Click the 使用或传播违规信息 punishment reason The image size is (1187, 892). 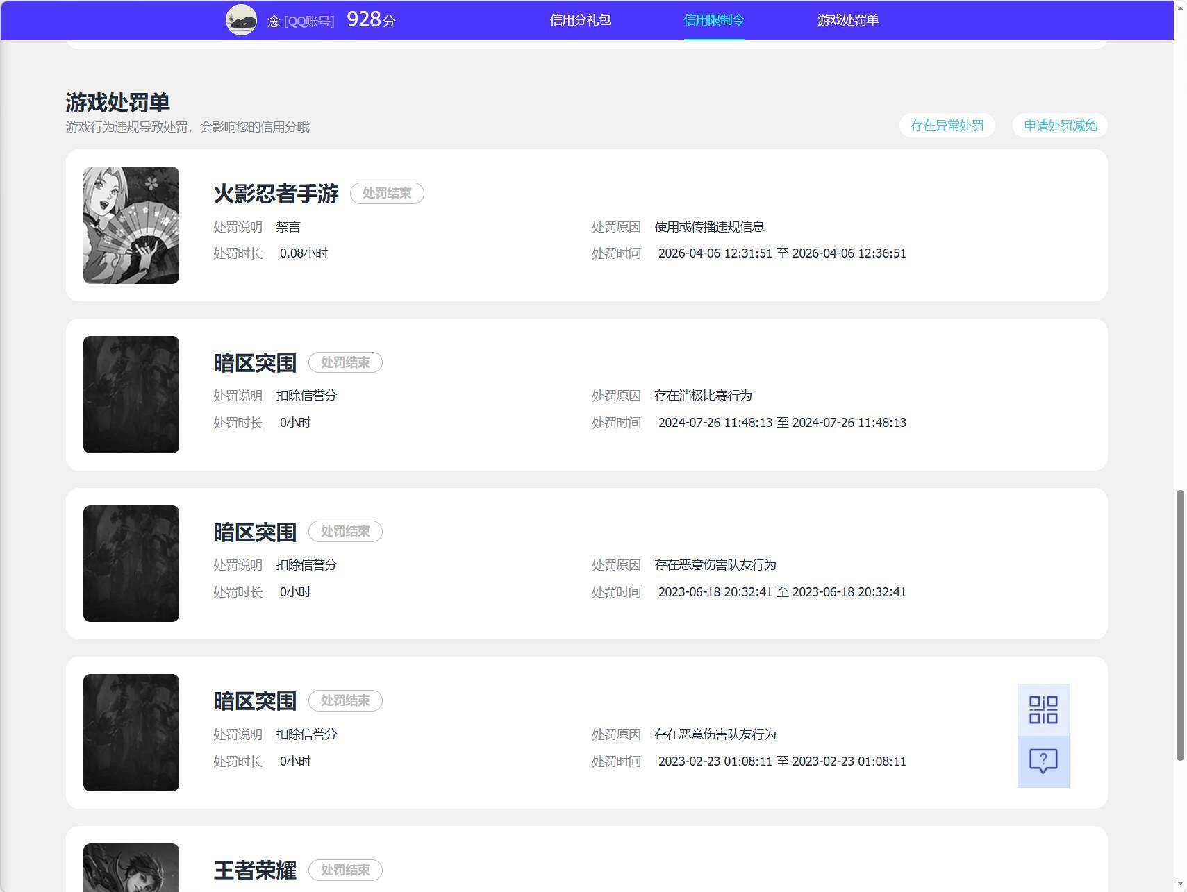click(x=709, y=227)
